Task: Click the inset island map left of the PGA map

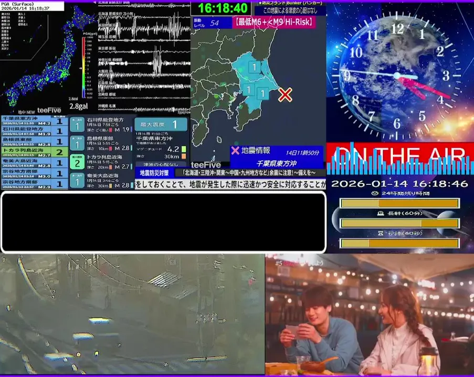Action: click(x=24, y=36)
